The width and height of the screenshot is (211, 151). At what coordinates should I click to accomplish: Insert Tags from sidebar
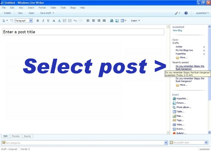coord(178,120)
